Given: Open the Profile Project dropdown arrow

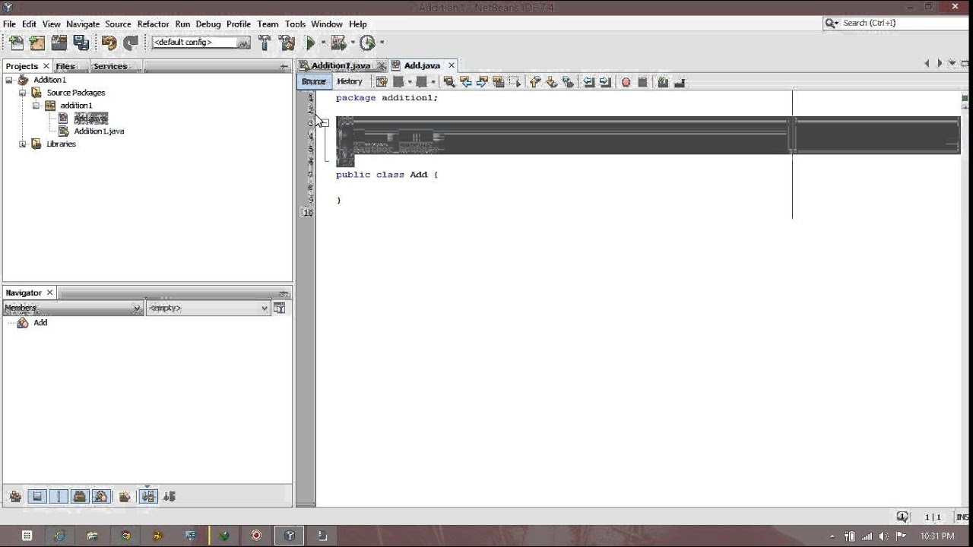Looking at the screenshot, I should [x=382, y=43].
